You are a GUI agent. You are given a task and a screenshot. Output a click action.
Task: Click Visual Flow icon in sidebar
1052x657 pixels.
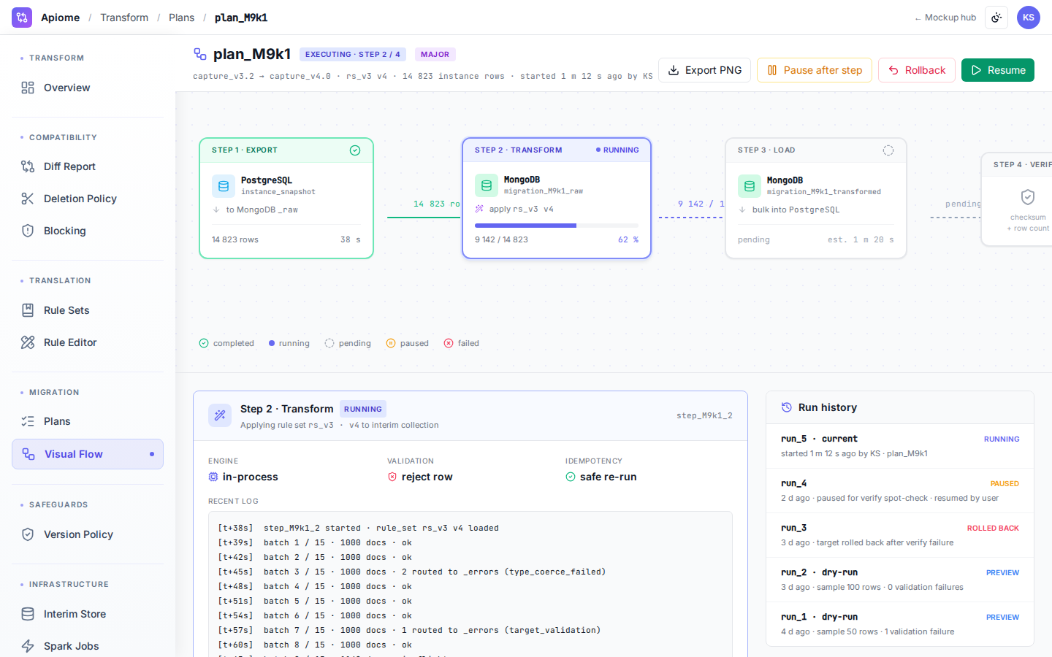pyautogui.click(x=28, y=454)
